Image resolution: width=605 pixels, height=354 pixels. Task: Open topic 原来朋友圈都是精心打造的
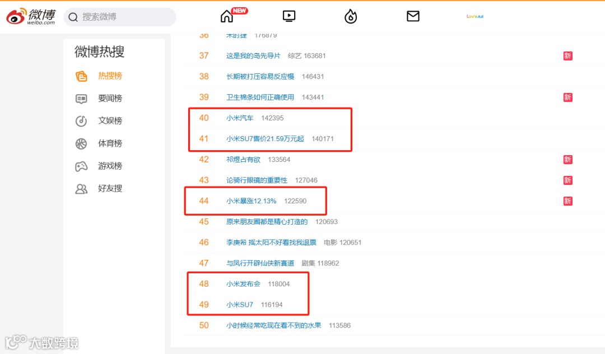coord(267,222)
